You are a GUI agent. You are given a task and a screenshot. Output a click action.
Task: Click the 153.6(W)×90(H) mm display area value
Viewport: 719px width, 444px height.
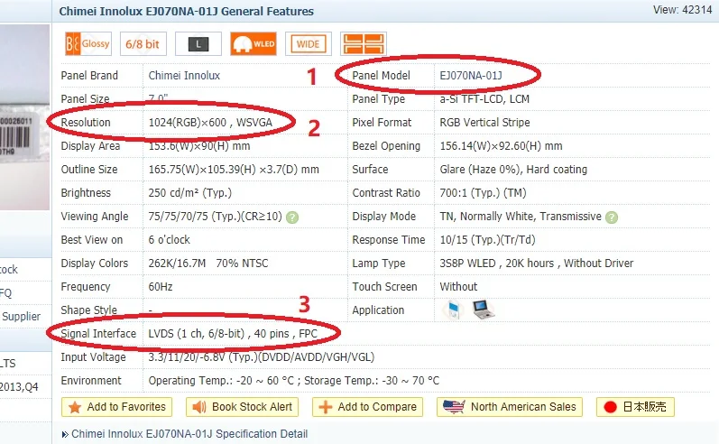[199, 146]
